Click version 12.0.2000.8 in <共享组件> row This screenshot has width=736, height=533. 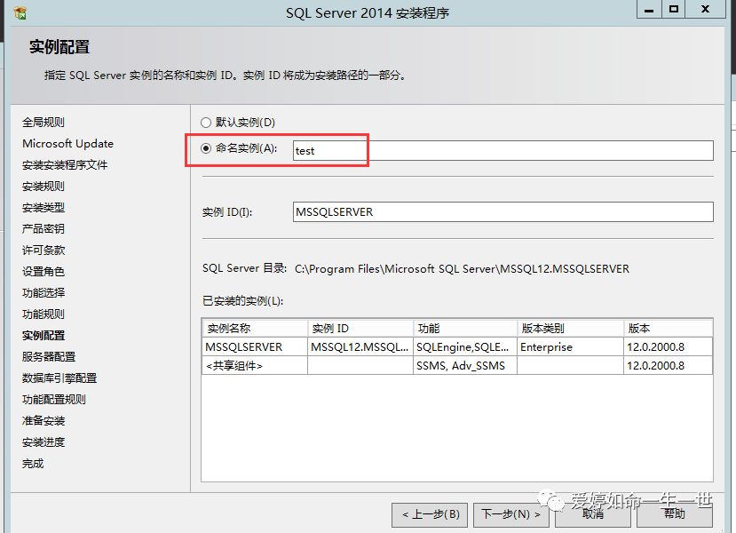pos(668,365)
